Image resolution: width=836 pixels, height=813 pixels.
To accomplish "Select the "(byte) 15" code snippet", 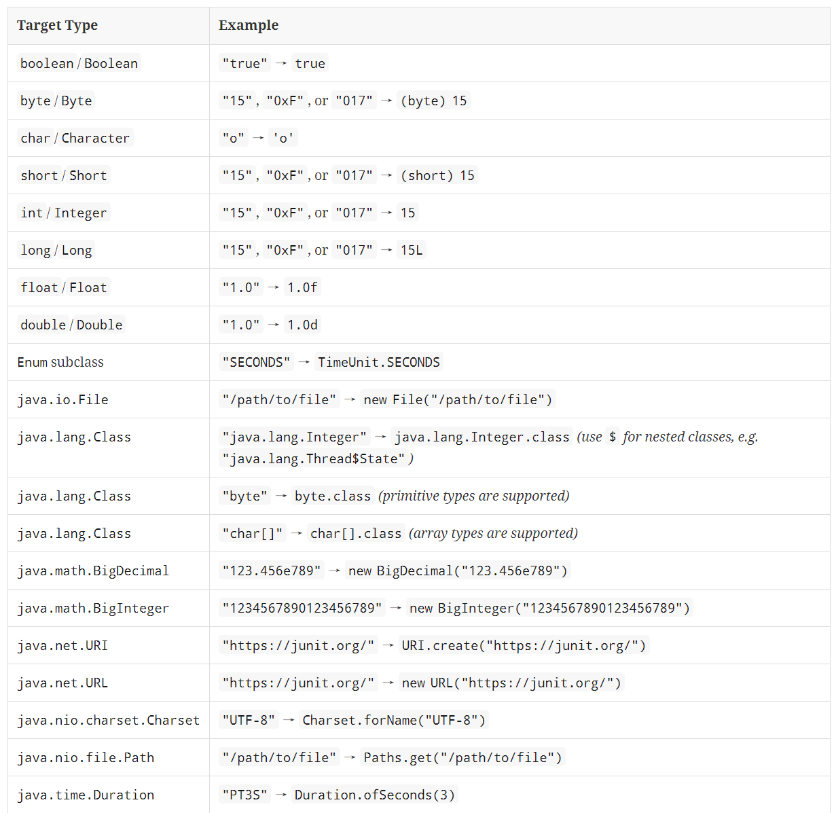I will point(433,101).
